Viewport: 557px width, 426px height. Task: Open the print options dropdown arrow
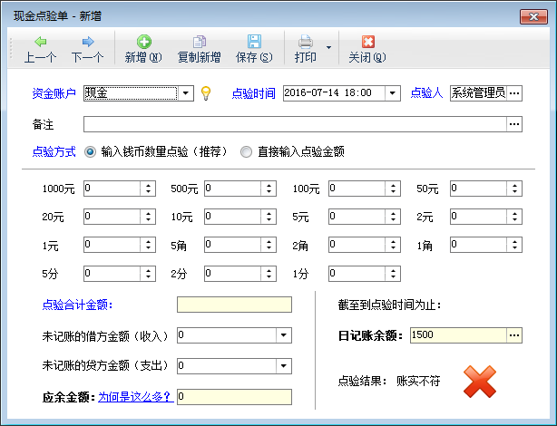[327, 46]
